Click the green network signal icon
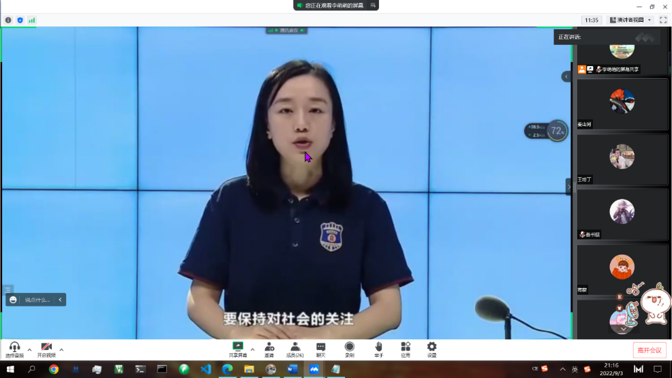Viewport: 672px width, 378px height. [31, 20]
